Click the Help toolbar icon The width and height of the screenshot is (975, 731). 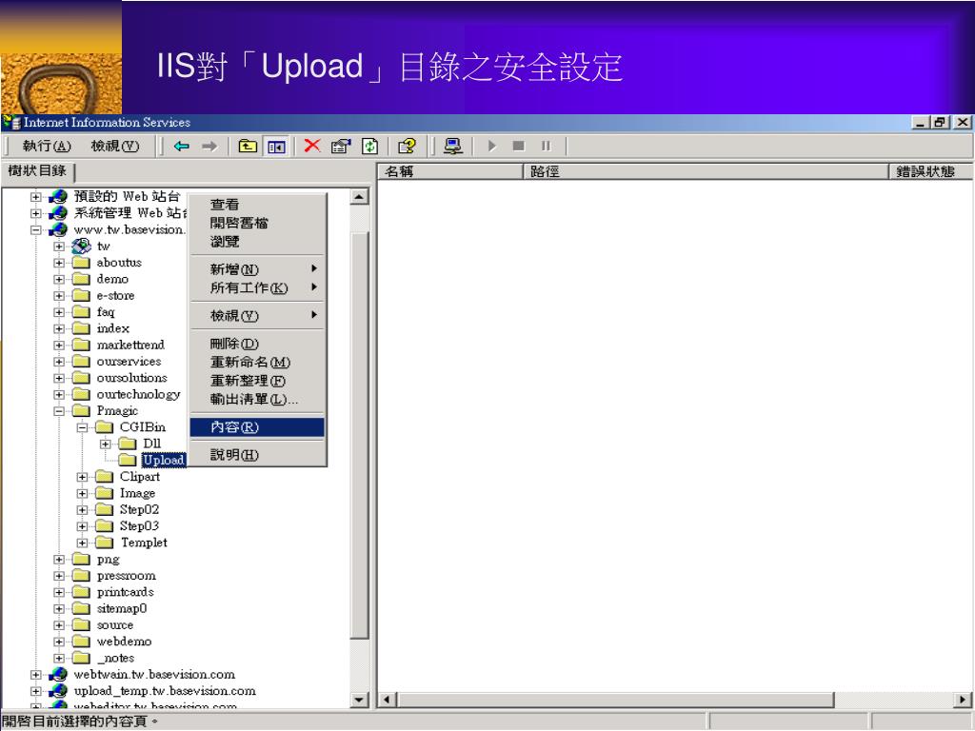[x=408, y=146]
